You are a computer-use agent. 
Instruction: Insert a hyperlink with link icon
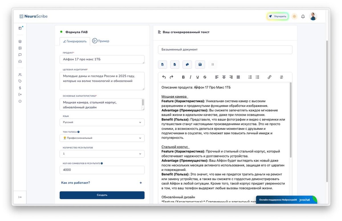pyautogui.click(x=269, y=77)
